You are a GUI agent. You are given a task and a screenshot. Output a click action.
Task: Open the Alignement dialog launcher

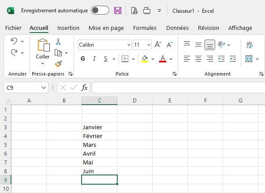pyautogui.click(x=261, y=74)
